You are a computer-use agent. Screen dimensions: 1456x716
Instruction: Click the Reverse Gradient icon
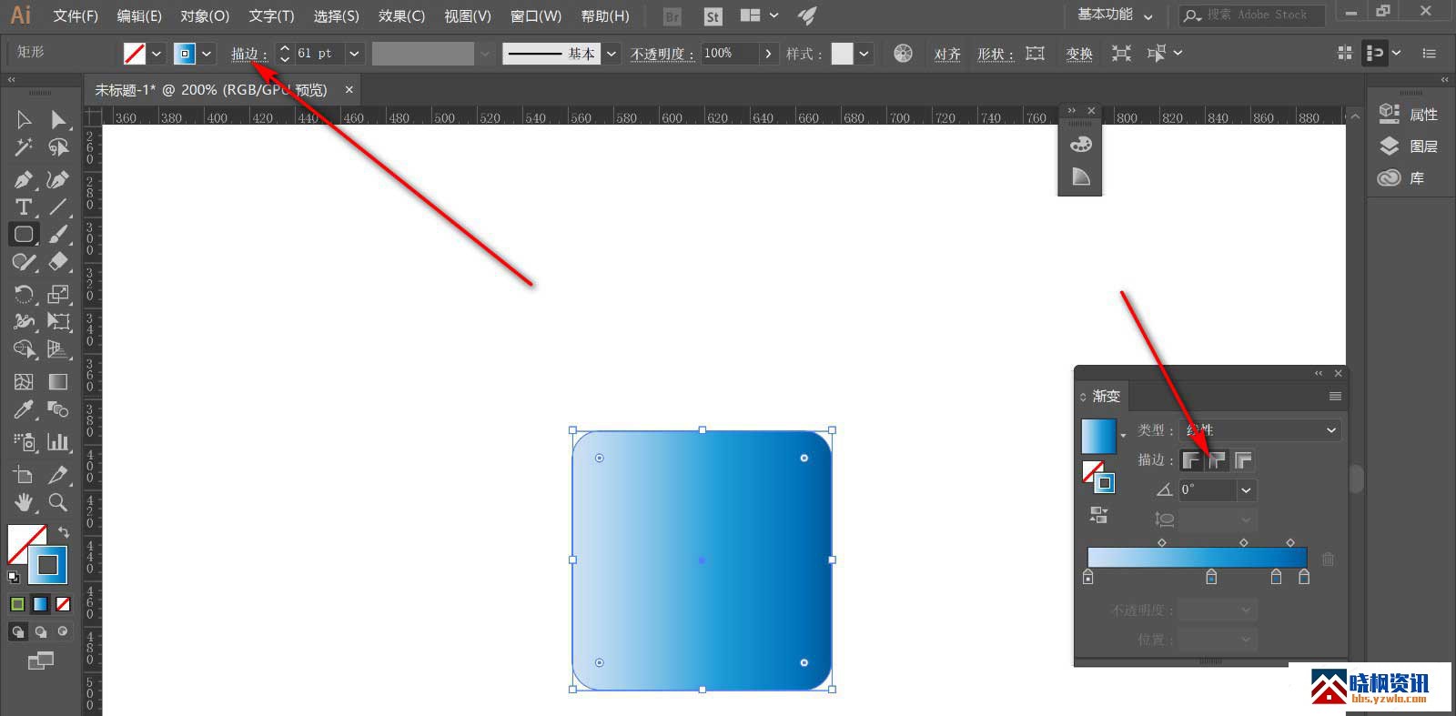[1098, 516]
